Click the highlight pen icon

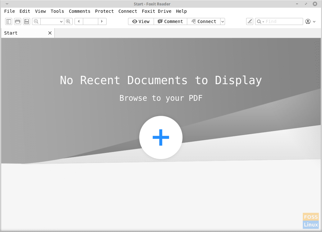click(x=250, y=21)
